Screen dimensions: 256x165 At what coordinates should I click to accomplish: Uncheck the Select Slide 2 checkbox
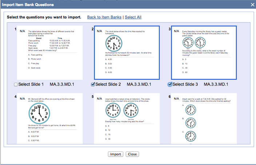pyautogui.click(x=93, y=84)
